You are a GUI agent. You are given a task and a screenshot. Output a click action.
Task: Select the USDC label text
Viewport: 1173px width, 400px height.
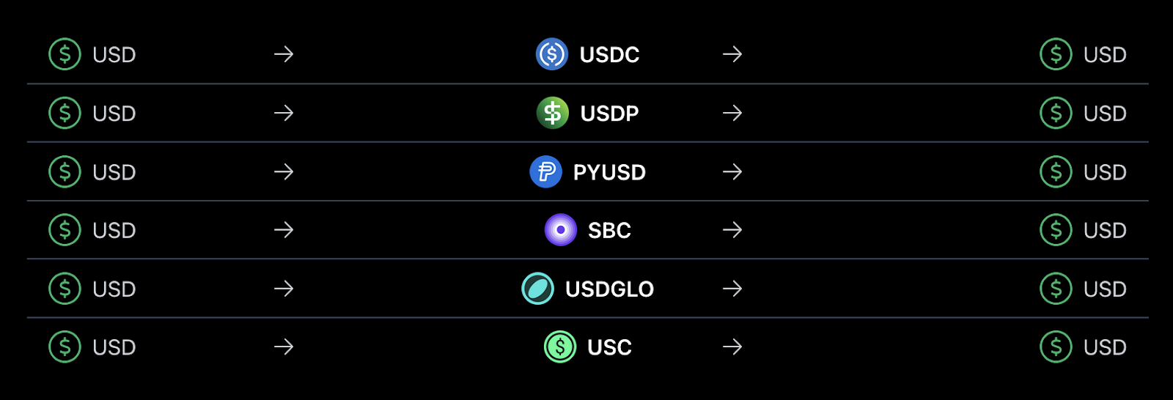(609, 55)
